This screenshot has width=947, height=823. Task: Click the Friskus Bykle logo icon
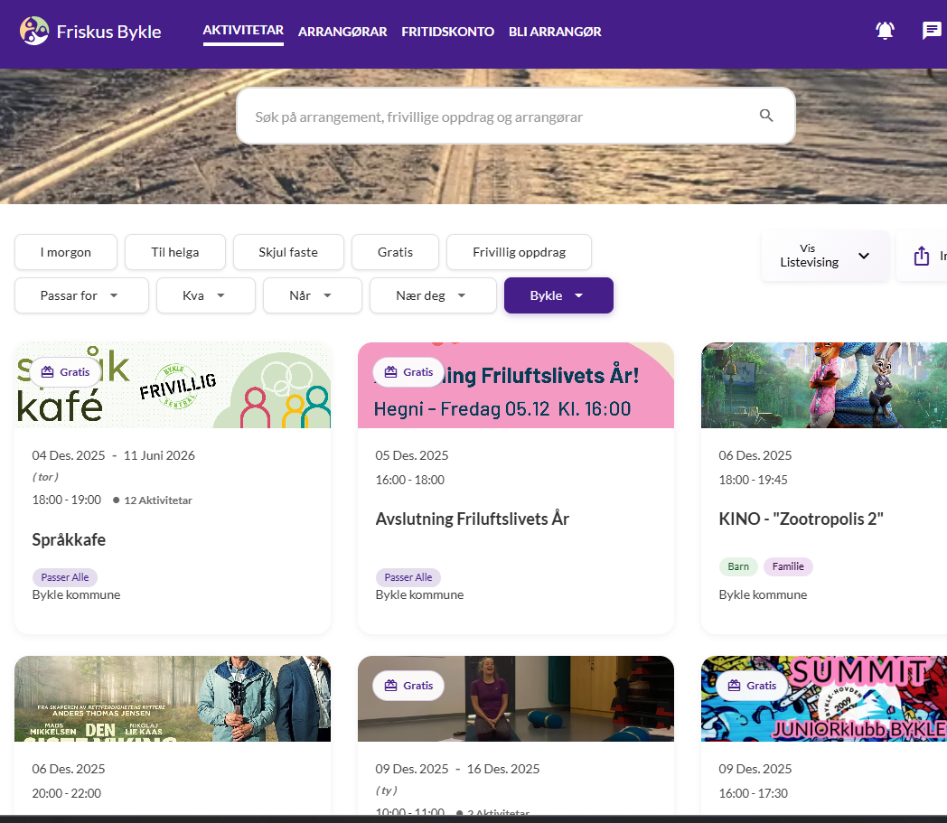click(34, 32)
